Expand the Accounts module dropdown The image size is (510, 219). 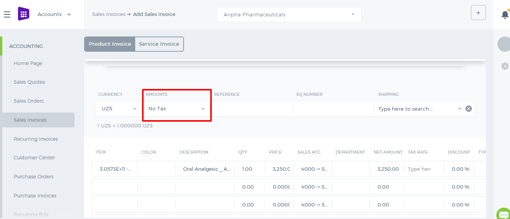point(54,14)
